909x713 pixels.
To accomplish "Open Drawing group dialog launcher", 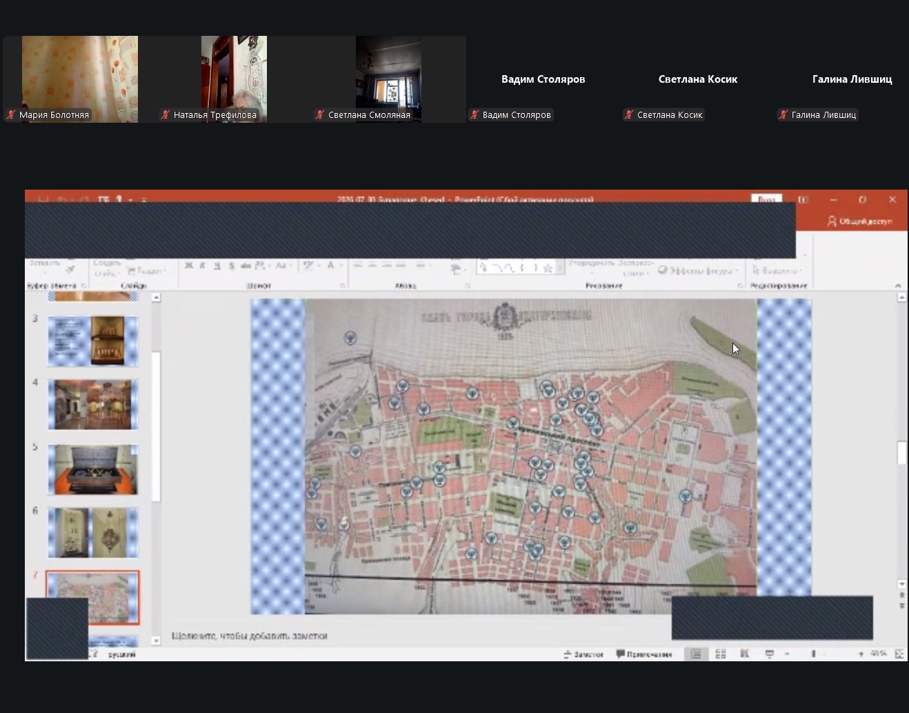I will (x=740, y=285).
